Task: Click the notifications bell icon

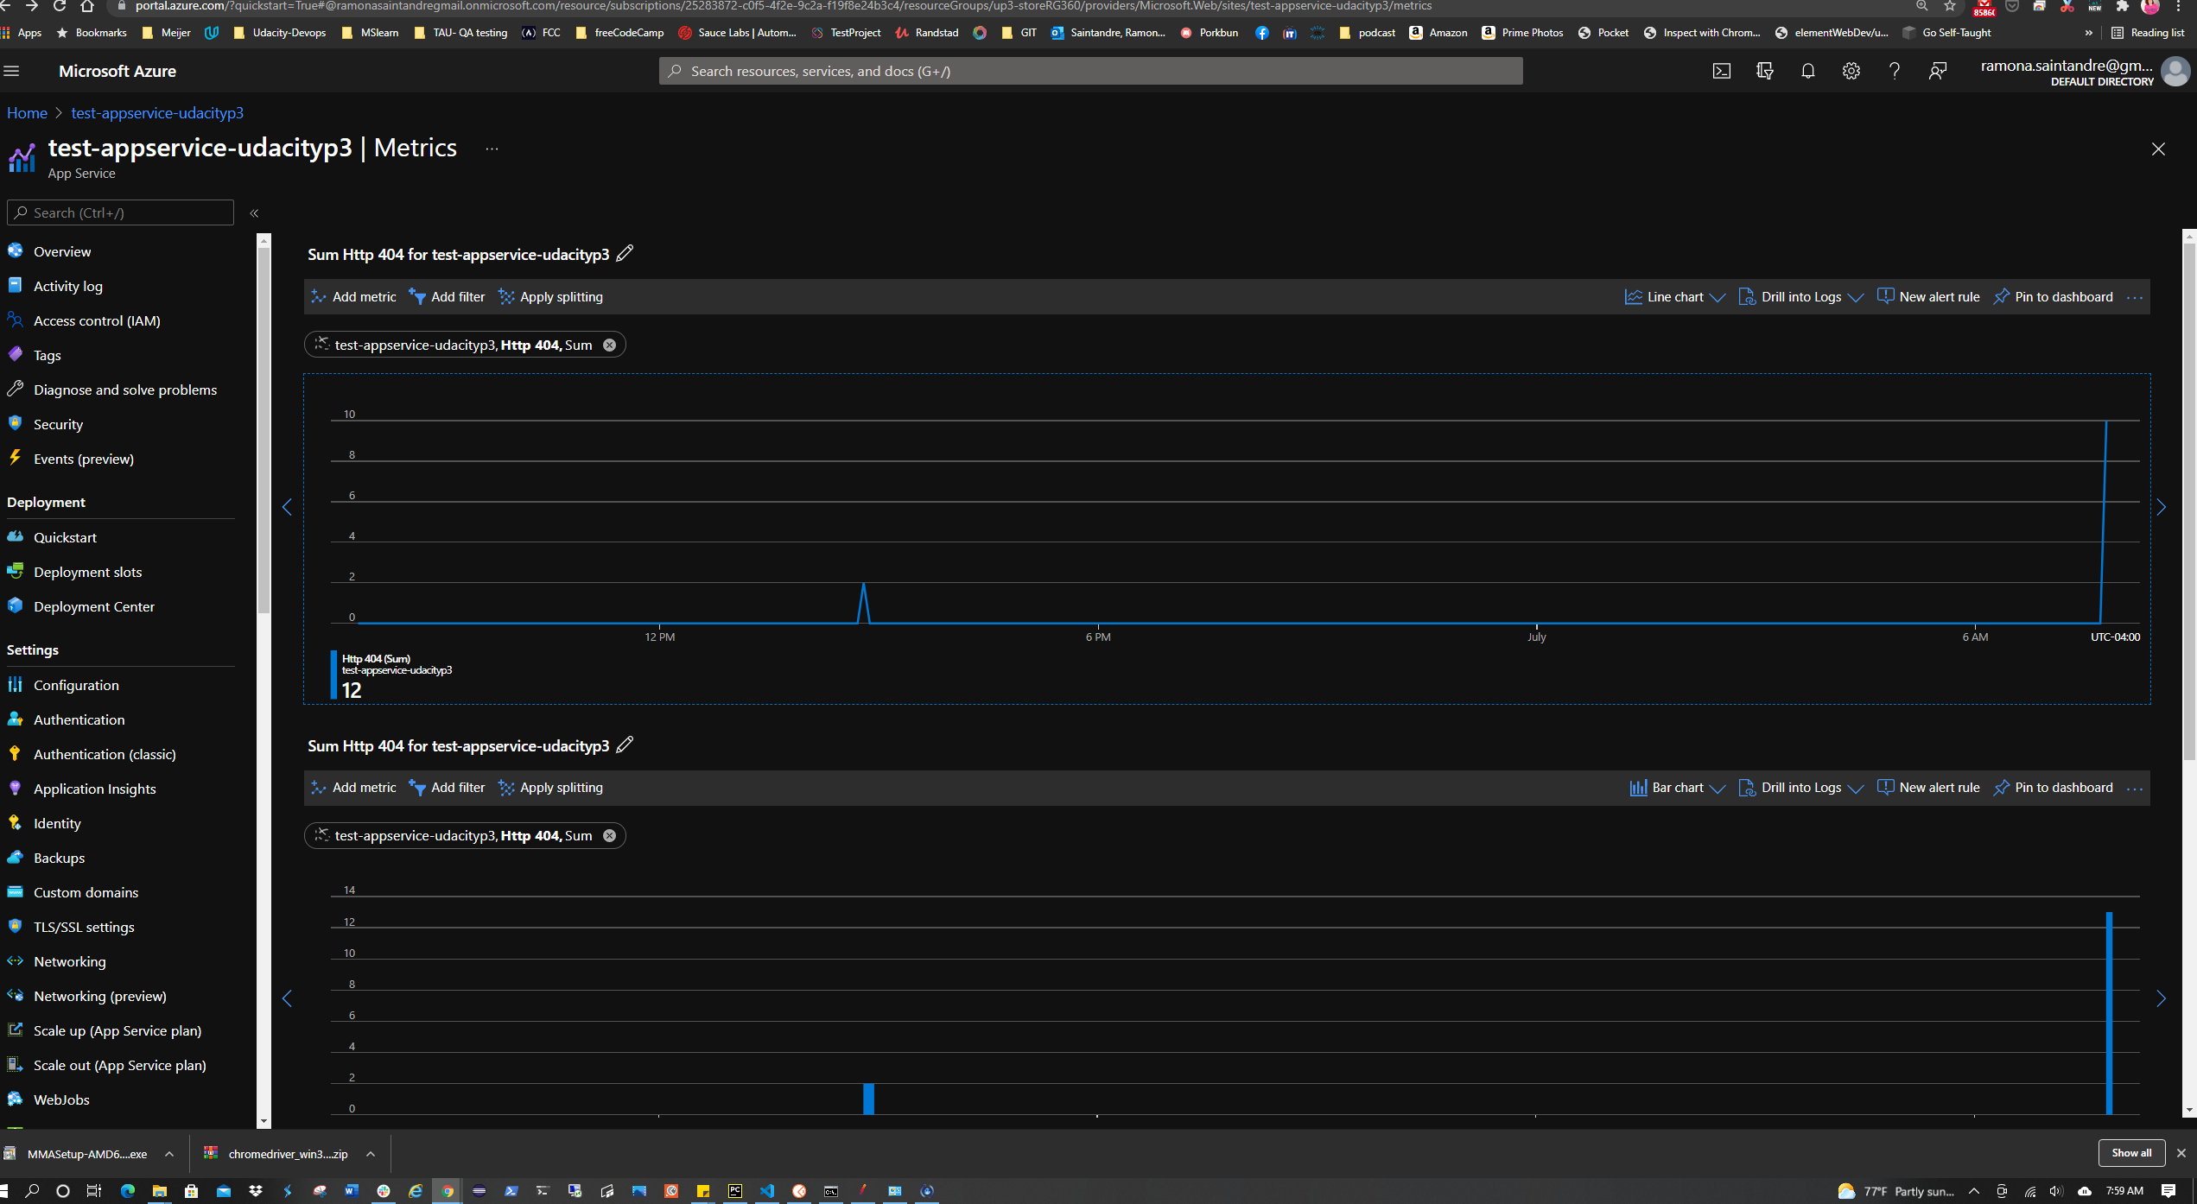Action: click(1807, 72)
